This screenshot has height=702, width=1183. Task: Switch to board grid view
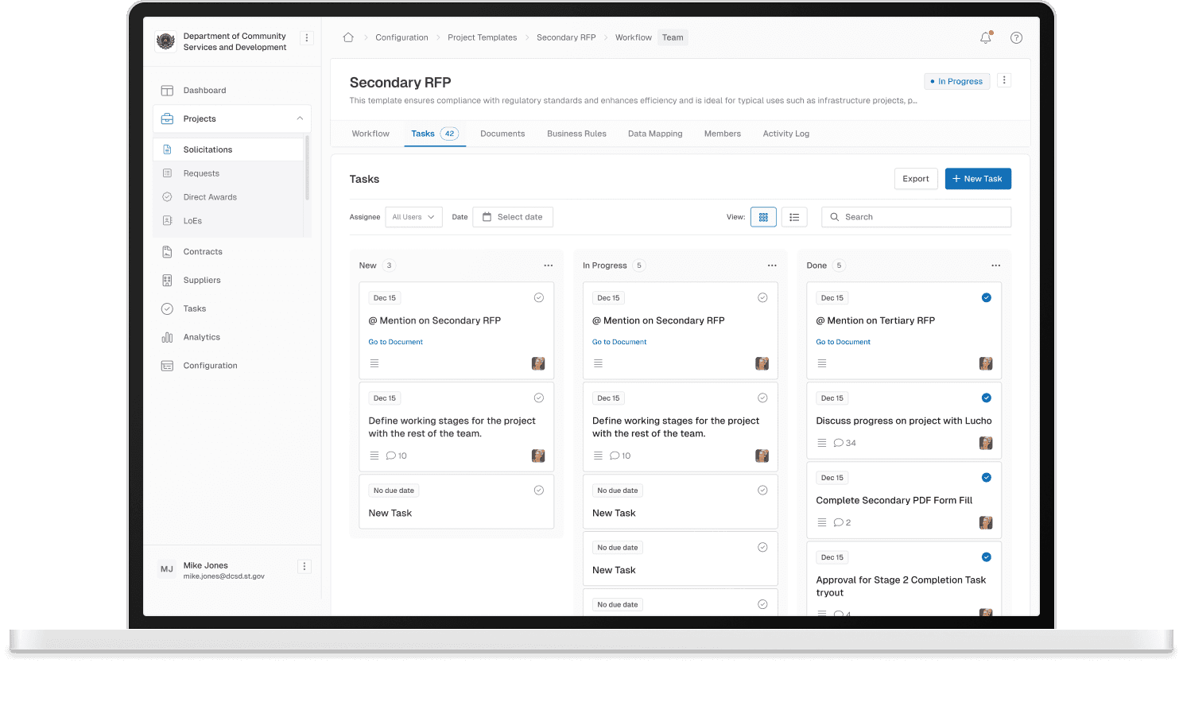click(763, 217)
